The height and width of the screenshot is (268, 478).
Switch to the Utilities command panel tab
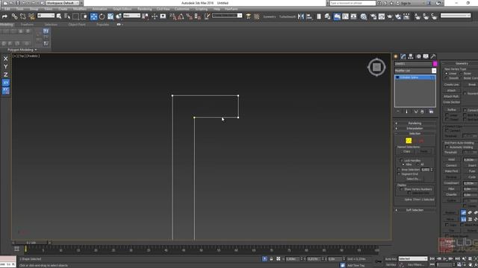(x=433, y=57)
